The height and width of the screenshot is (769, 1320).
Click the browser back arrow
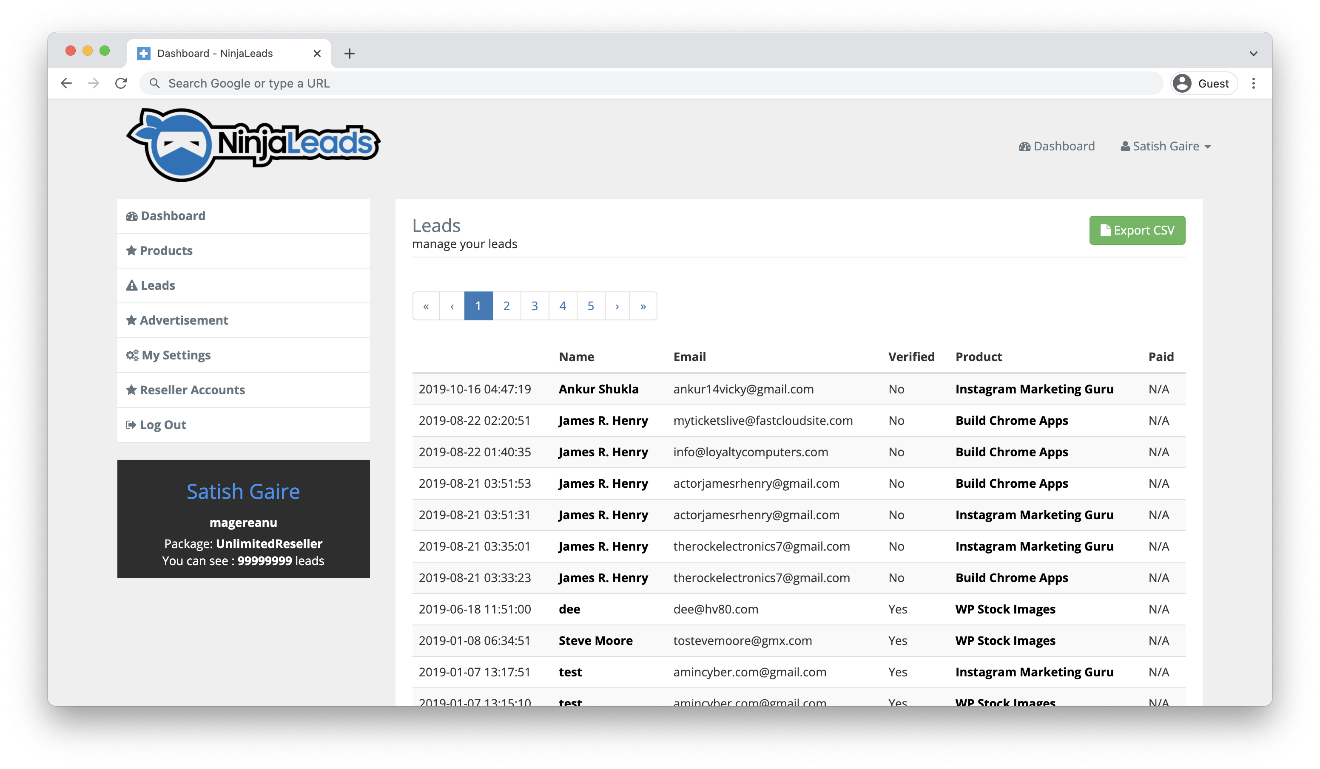pyautogui.click(x=66, y=83)
